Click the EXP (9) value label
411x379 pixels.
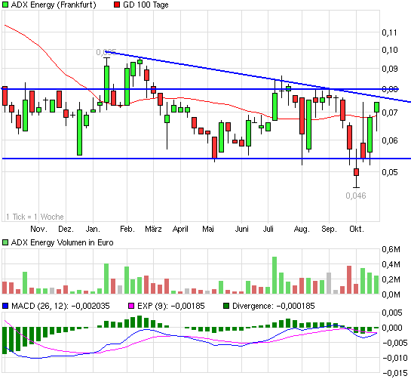click(171, 306)
